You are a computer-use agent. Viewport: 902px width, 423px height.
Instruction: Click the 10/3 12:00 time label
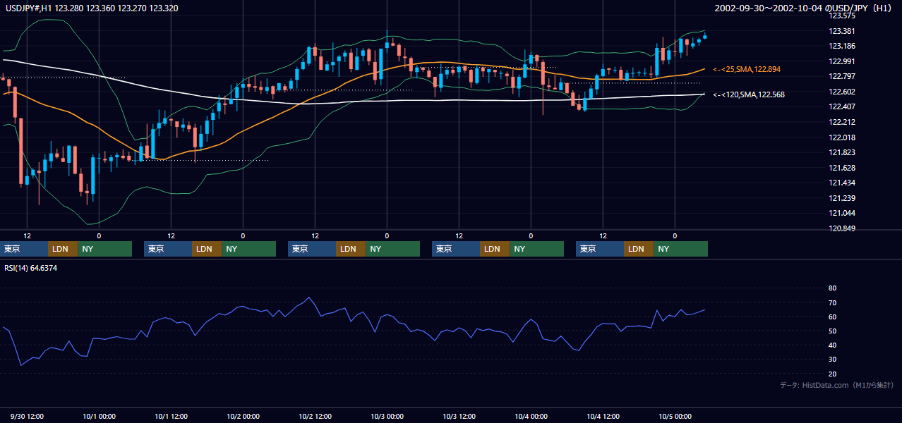[x=459, y=417]
